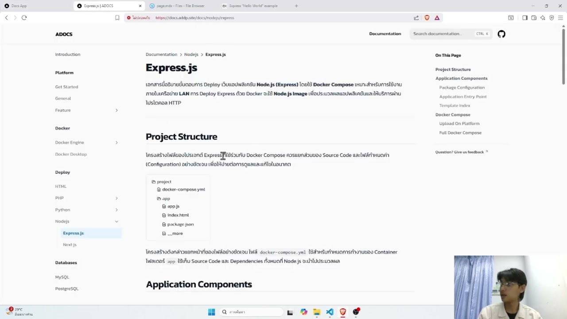Open Visual Studio Code from the taskbar

click(x=330, y=312)
